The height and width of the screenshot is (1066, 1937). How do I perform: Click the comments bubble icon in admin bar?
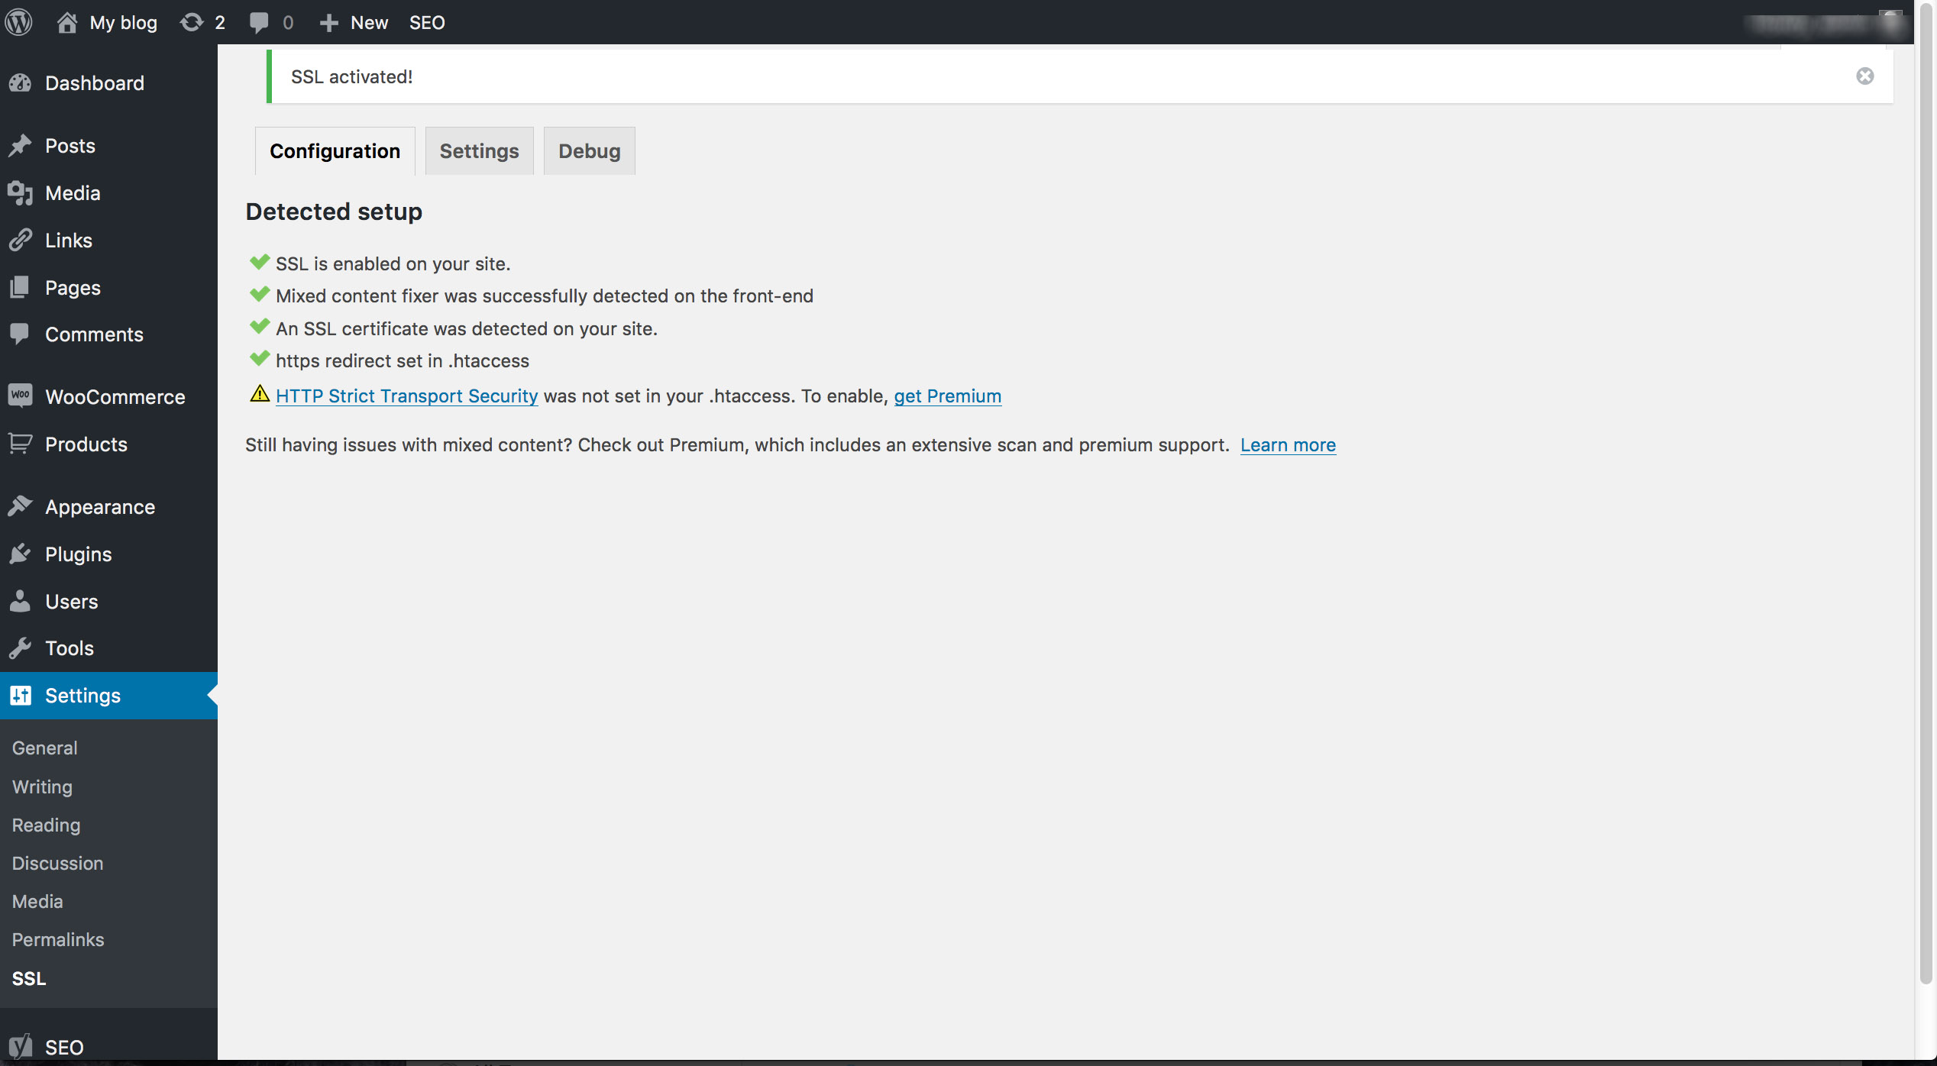(x=260, y=22)
